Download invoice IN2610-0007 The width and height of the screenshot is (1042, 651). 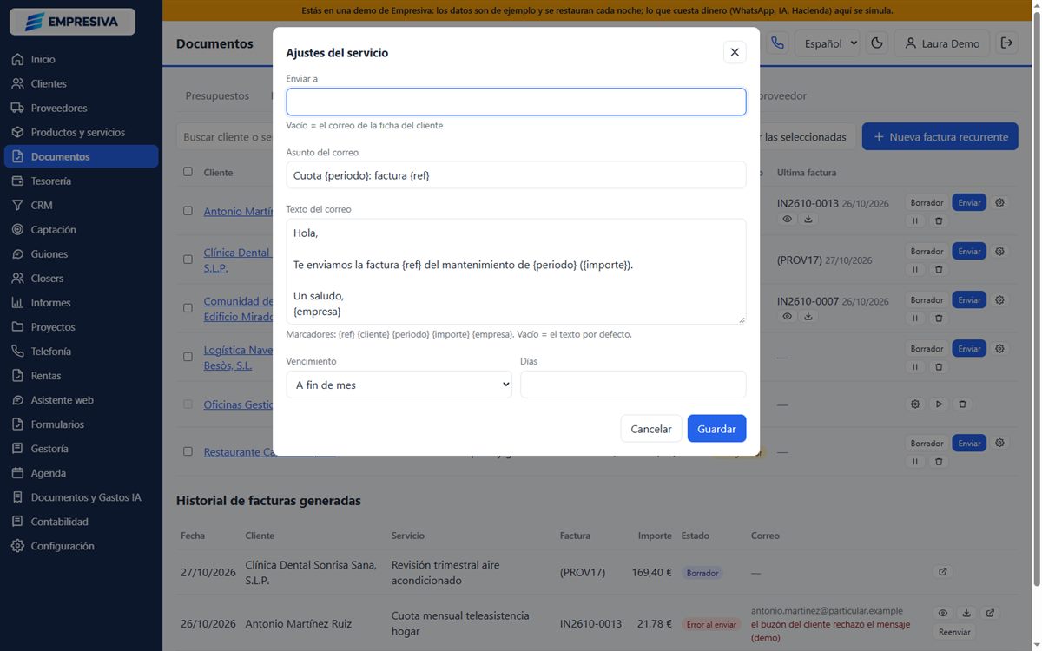coord(808,317)
